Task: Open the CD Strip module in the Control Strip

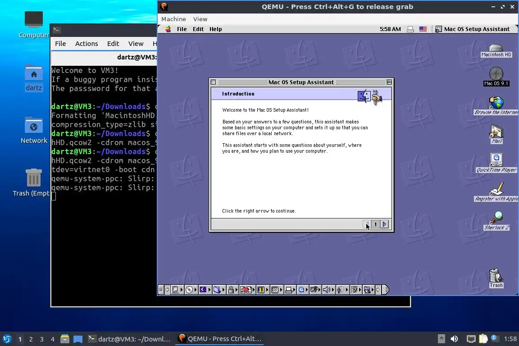Action: tap(191, 290)
